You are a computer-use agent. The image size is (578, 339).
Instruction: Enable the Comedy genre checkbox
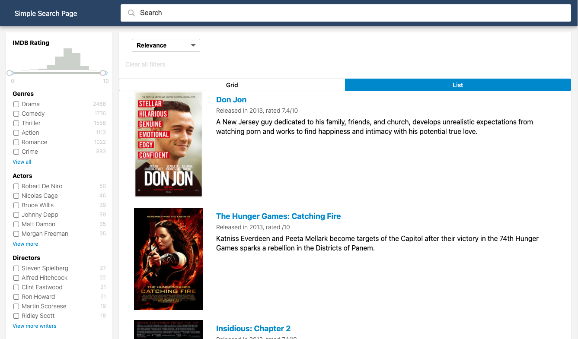coord(16,114)
